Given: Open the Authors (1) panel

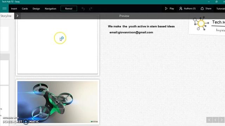Looking at the screenshot, I should click(x=187, y=8).
